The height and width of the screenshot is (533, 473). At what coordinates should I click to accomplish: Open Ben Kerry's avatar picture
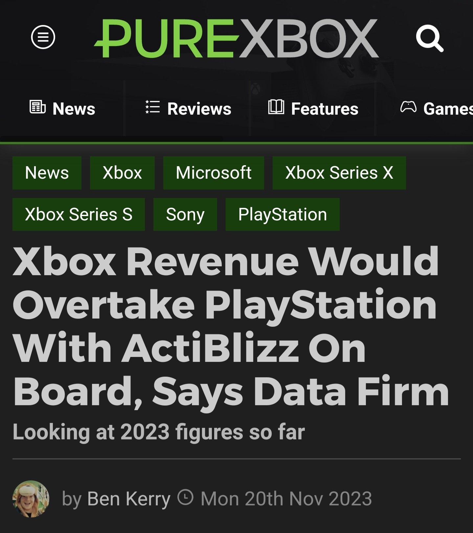pyautogui.click(x=31, y=499)
